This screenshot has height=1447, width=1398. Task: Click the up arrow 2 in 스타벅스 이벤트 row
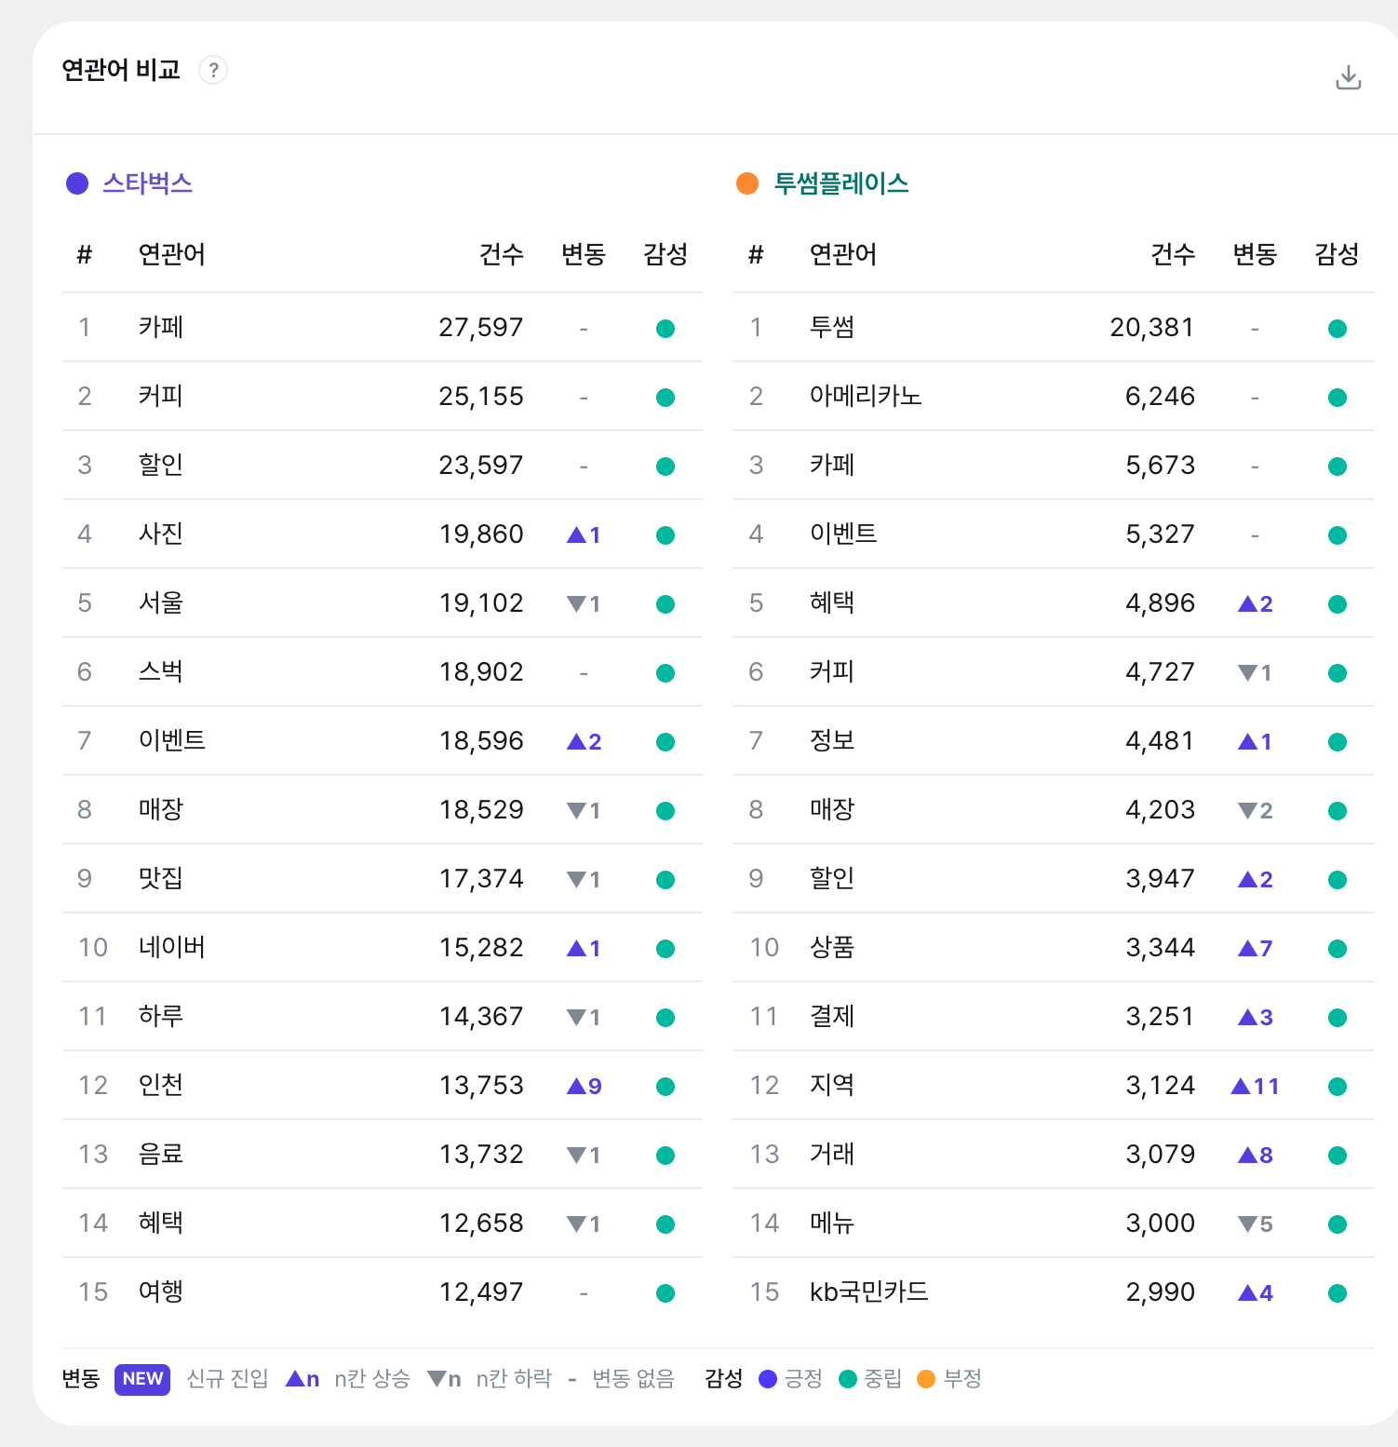[584, 741]
